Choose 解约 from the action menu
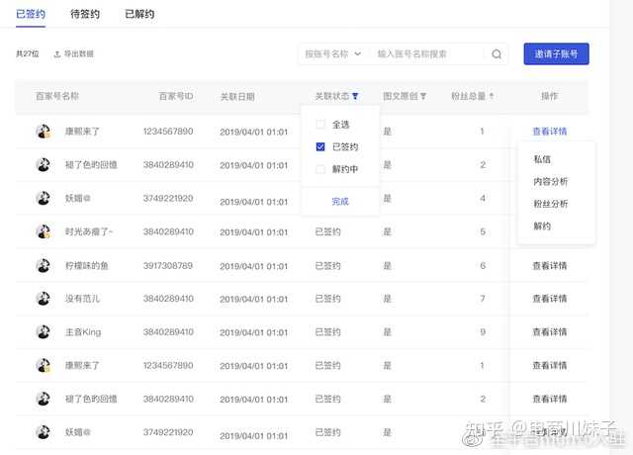 click(542, 227)
